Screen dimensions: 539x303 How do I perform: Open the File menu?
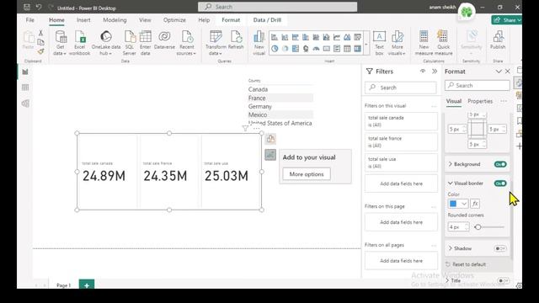pyautogui.click(x=30, y=20)
